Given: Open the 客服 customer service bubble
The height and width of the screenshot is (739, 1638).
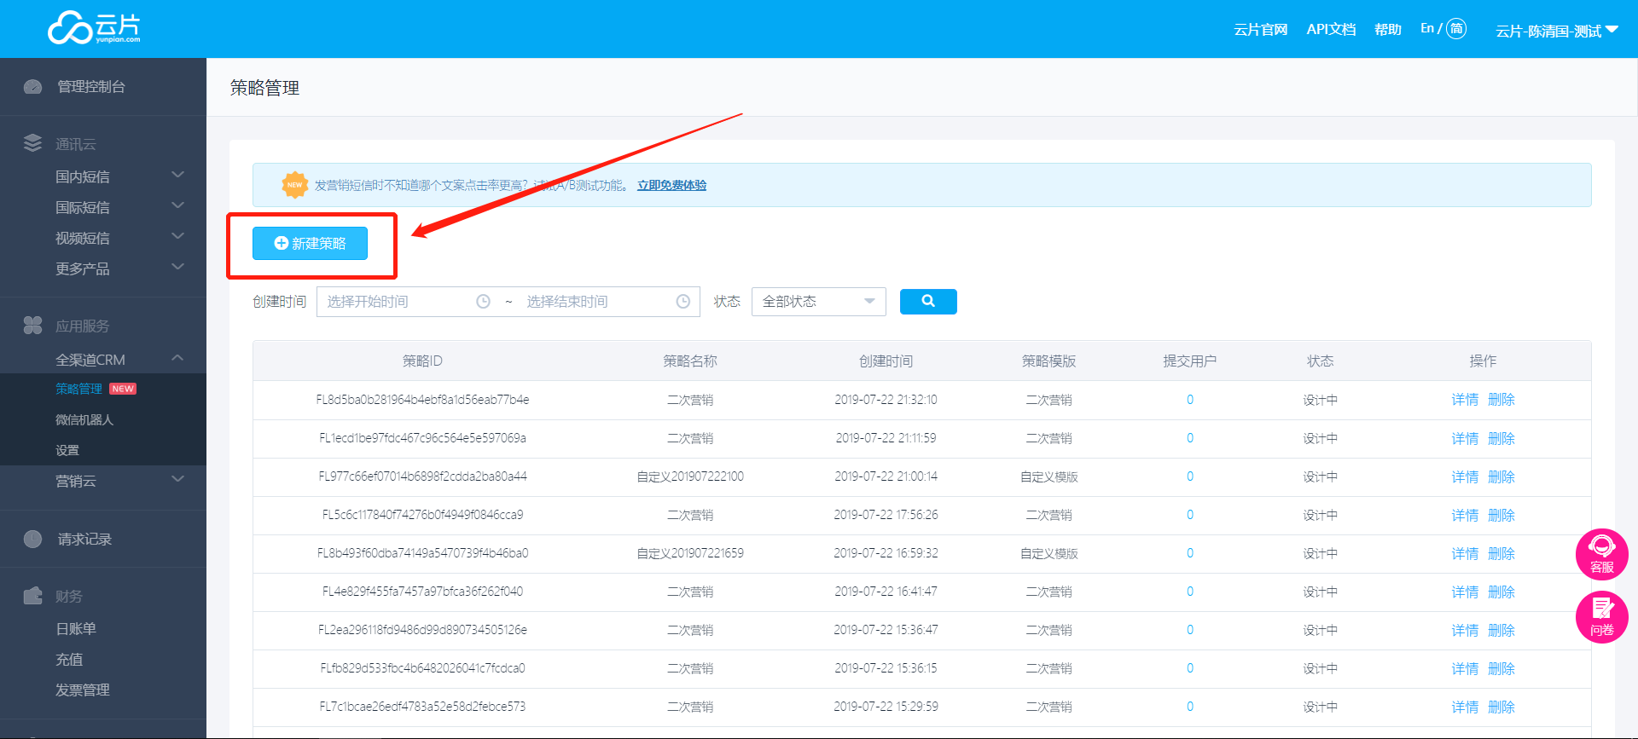Looking at the screenshot, I should (1601, 554).
